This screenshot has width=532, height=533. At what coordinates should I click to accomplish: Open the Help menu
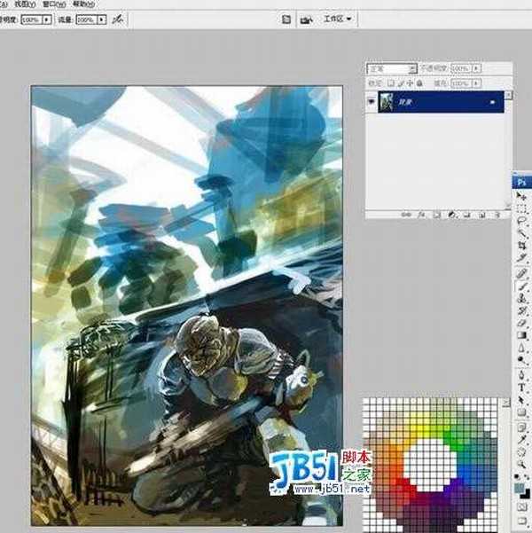(82, 3)
